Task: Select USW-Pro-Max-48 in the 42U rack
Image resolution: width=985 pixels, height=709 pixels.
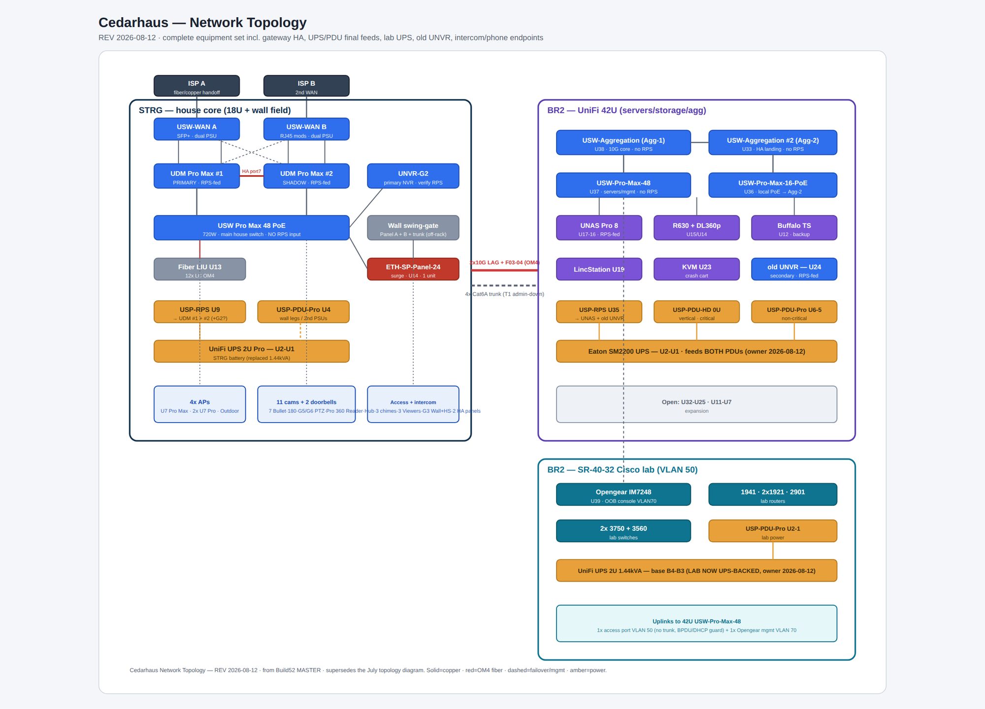Action: [x=624, y=185]
